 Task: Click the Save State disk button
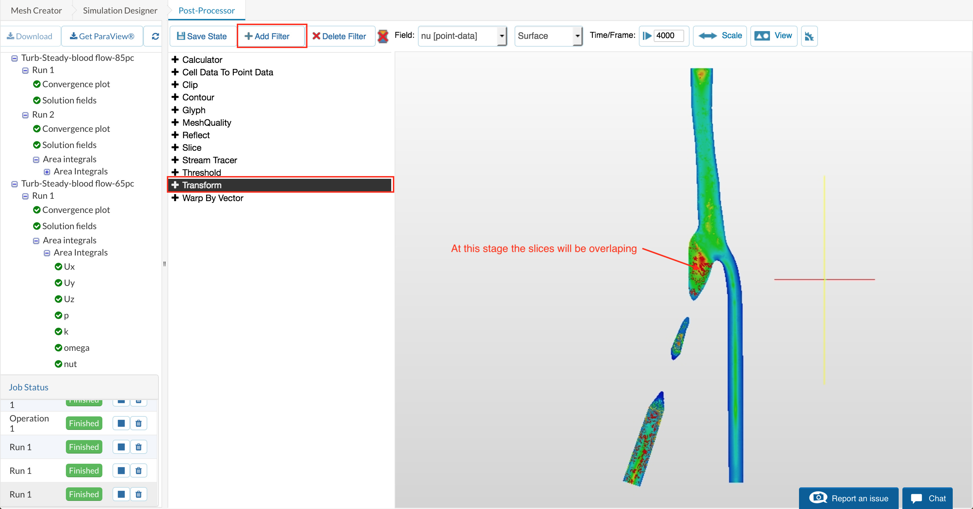(202, 36)
